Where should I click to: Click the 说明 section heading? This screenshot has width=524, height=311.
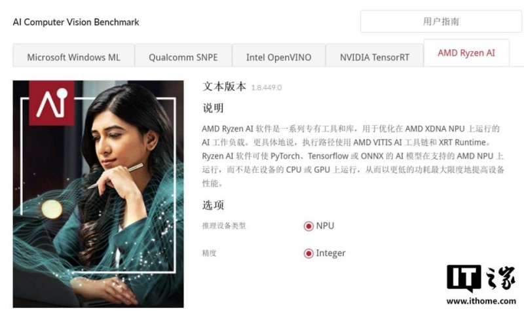(x=213, y=108)
